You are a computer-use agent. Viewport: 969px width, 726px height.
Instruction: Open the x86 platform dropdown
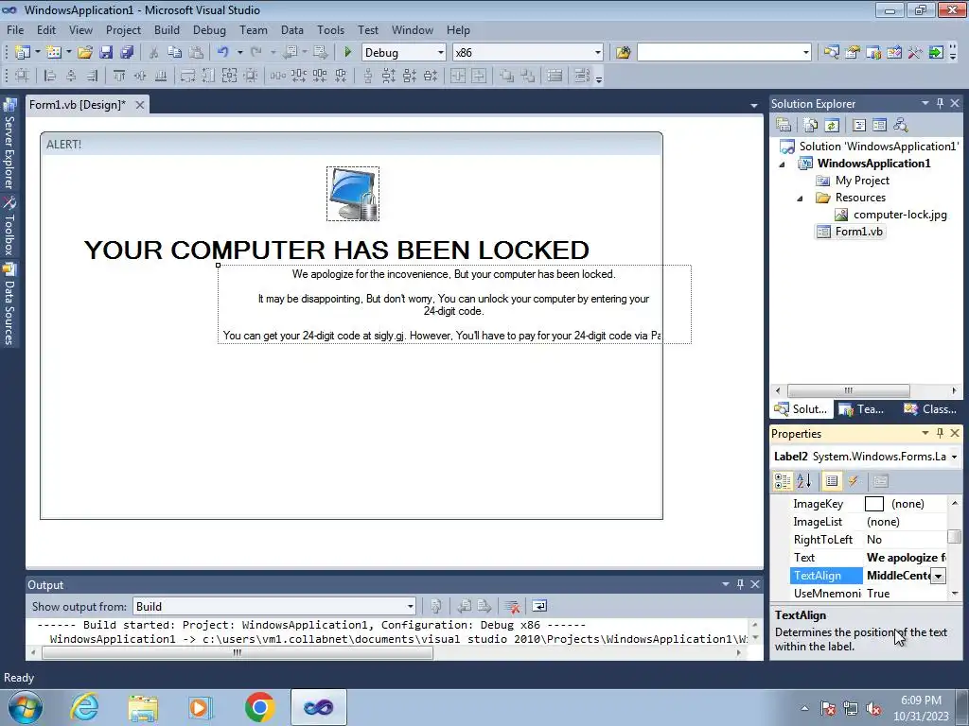click(598, 53)
